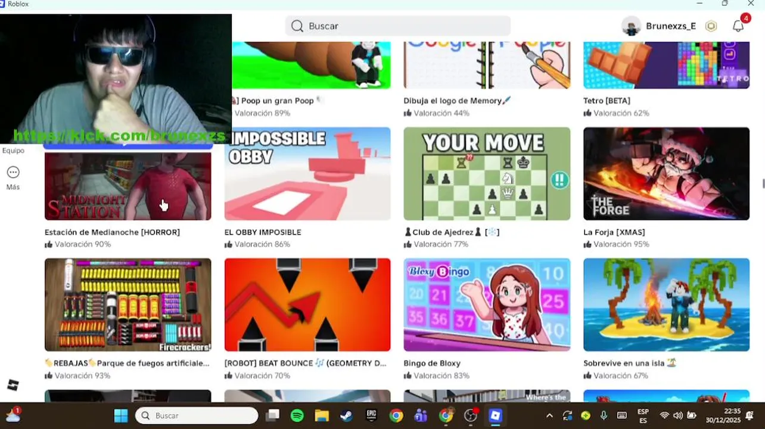Open first Google Chrome taskbar icon

pos(396,415)
